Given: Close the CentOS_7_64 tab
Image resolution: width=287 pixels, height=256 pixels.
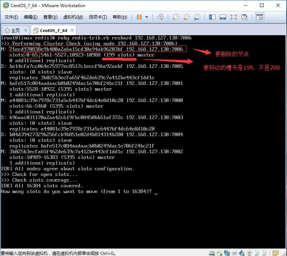Looking at the screenshot, I should [72, 30].
